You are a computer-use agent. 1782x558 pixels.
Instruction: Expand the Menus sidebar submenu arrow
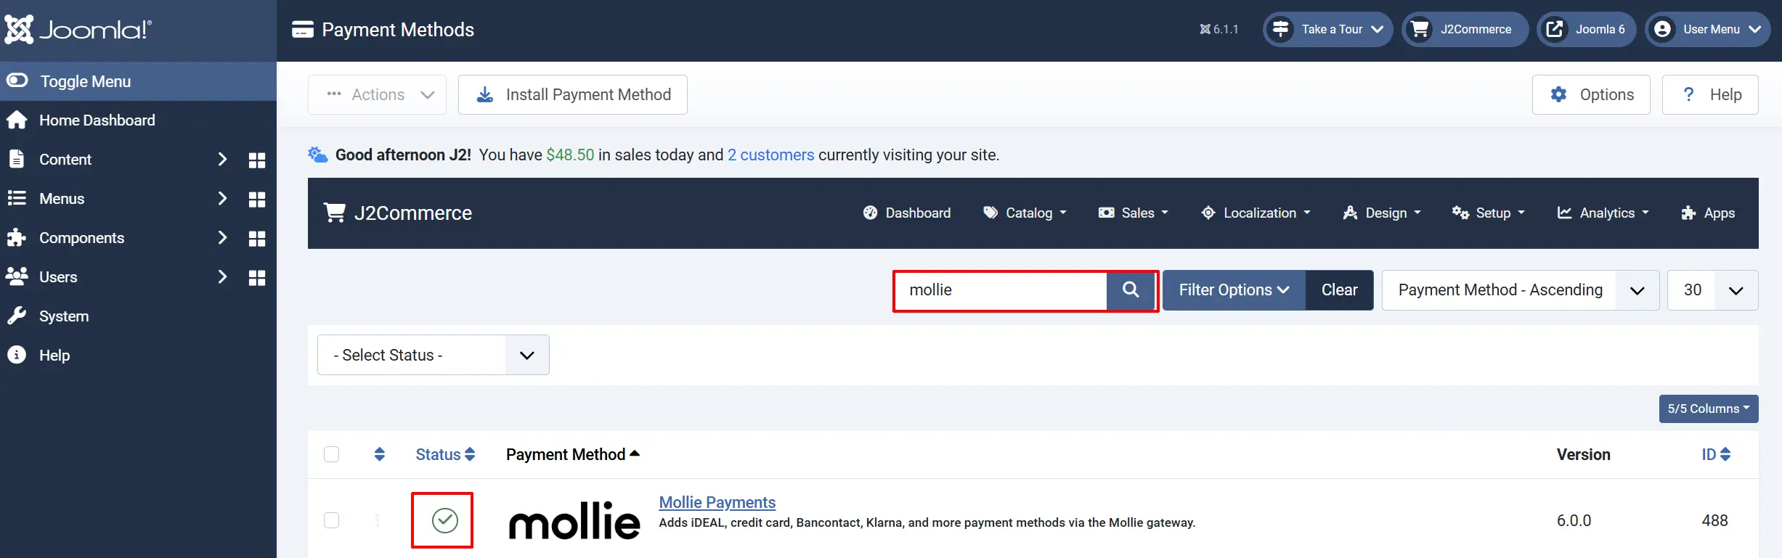tap(222, 198)
